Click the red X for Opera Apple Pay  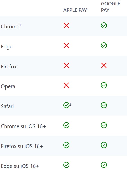[x=66, y=85]
